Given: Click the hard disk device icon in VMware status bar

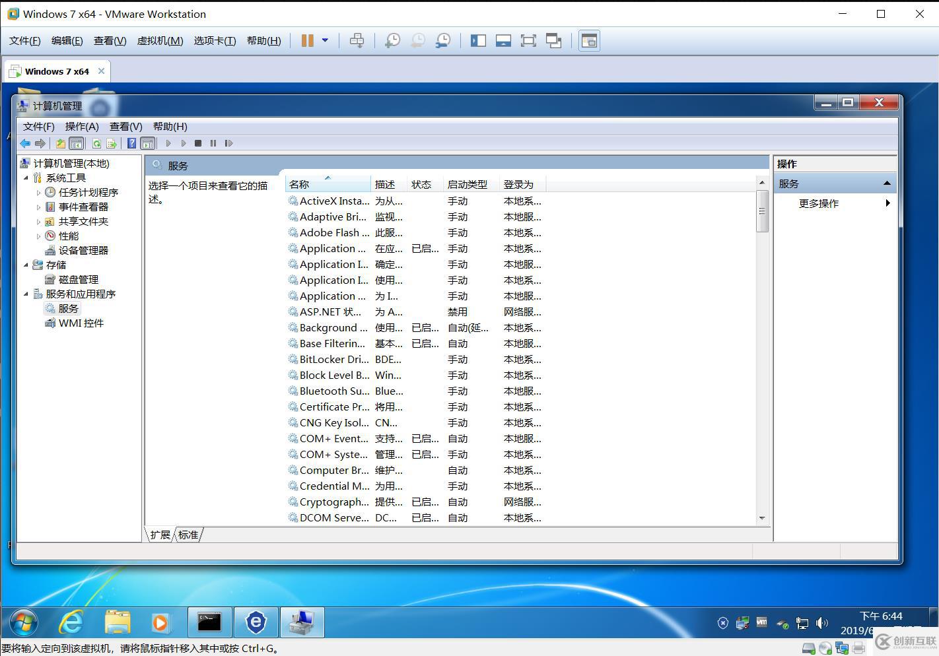Looking at the screenshot, I should [x=809, y=648].
